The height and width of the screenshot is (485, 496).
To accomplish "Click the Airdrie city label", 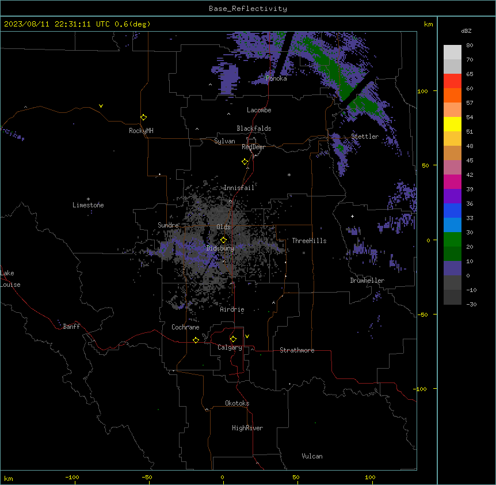I will tap(232, 309).
